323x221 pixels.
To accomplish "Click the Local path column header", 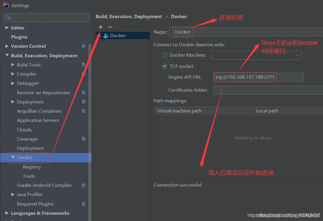I will click(288, 111).
